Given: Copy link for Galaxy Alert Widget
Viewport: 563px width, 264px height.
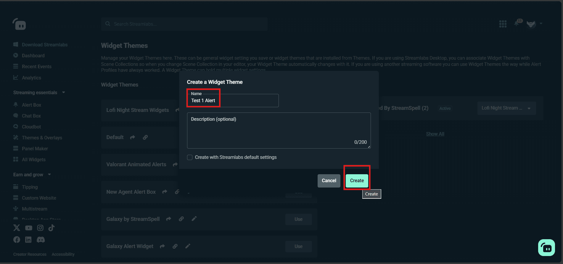Looking at the screenshot, I should click(175, 246).
